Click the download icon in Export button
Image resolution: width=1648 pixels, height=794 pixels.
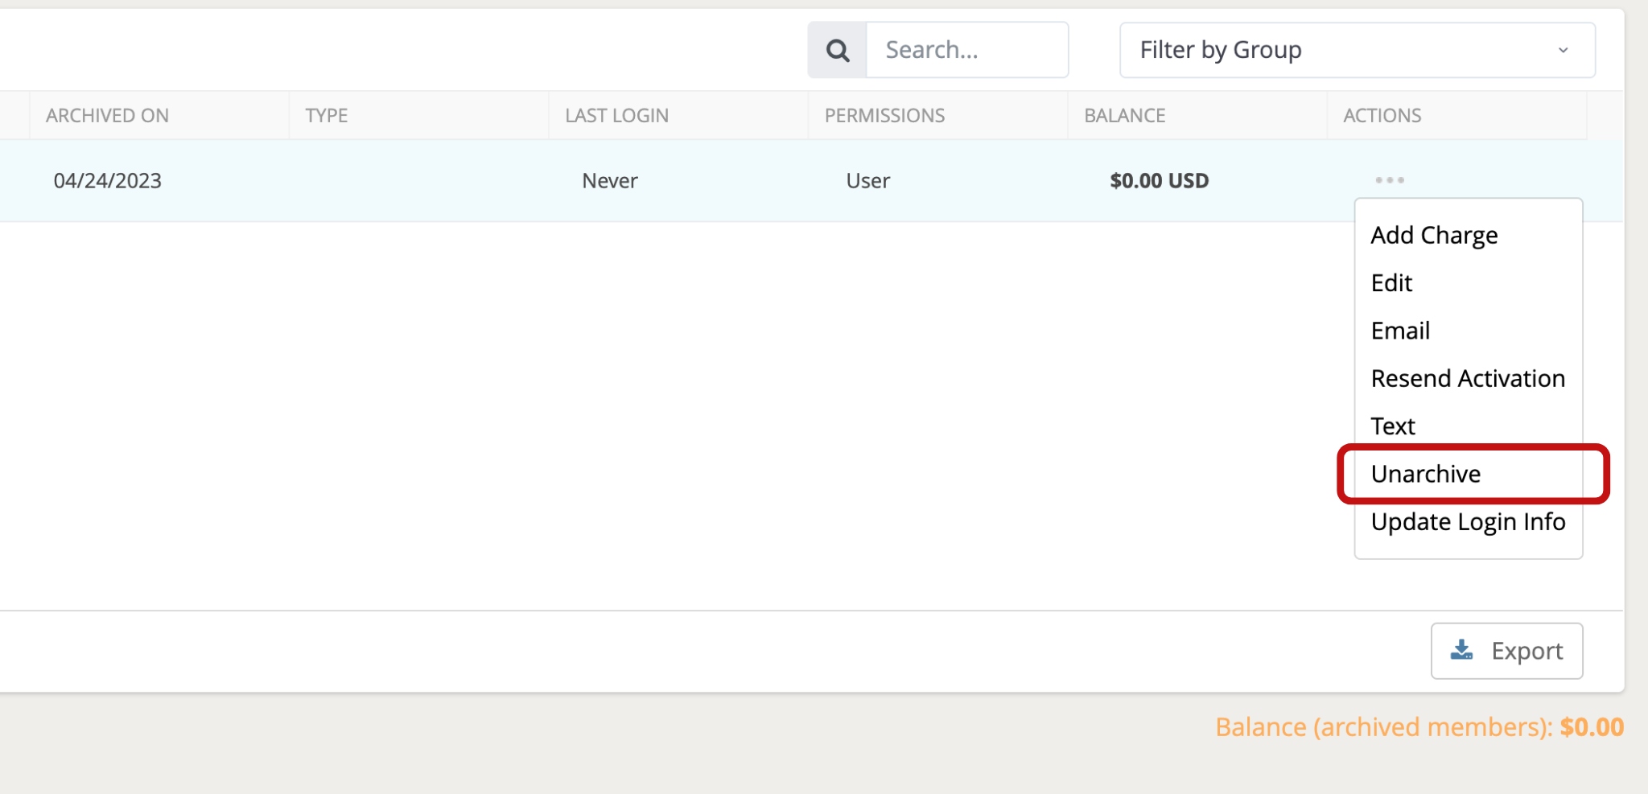click(1461, 650)
